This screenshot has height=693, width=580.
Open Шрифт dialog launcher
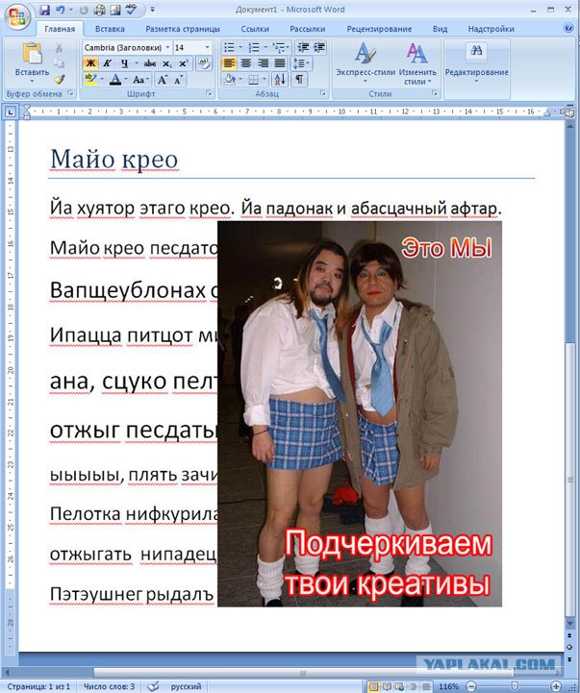[x=209, y=93]
